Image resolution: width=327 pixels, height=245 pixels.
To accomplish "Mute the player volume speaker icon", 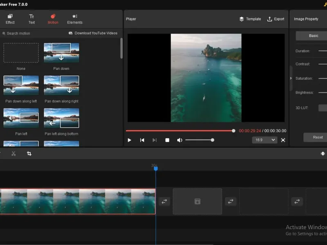I will point(179,140).
